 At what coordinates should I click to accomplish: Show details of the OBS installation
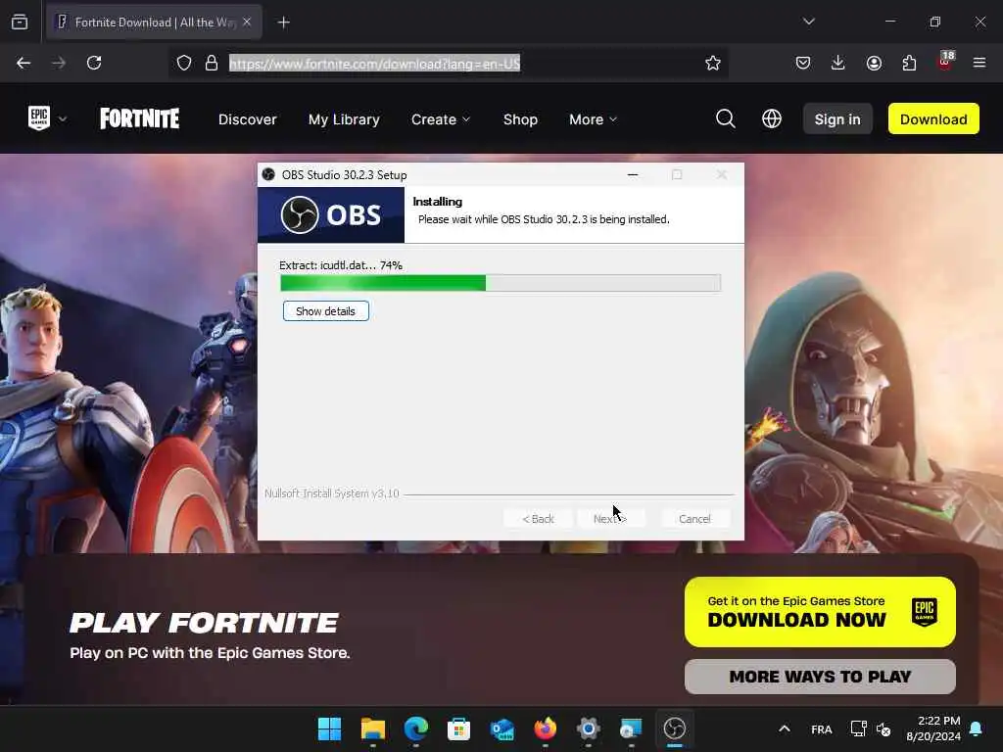pos(325,311)
